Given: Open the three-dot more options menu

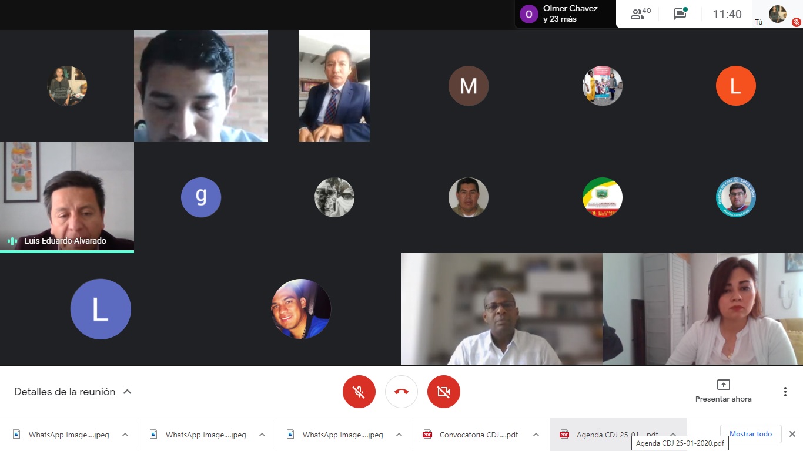Looking at the screenshot, I should (785, 392).
